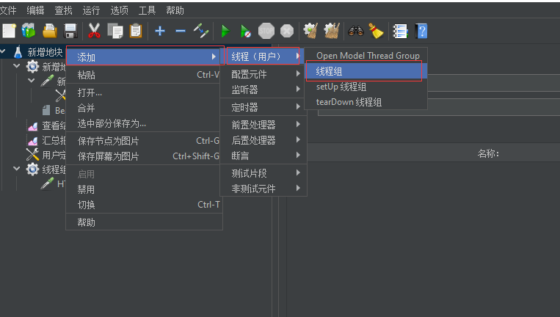Image resolution: width=560 pixels, height=317 pixels.
Task: Choose setUp 线程组 from the submenu
Action: click(341, 87)
